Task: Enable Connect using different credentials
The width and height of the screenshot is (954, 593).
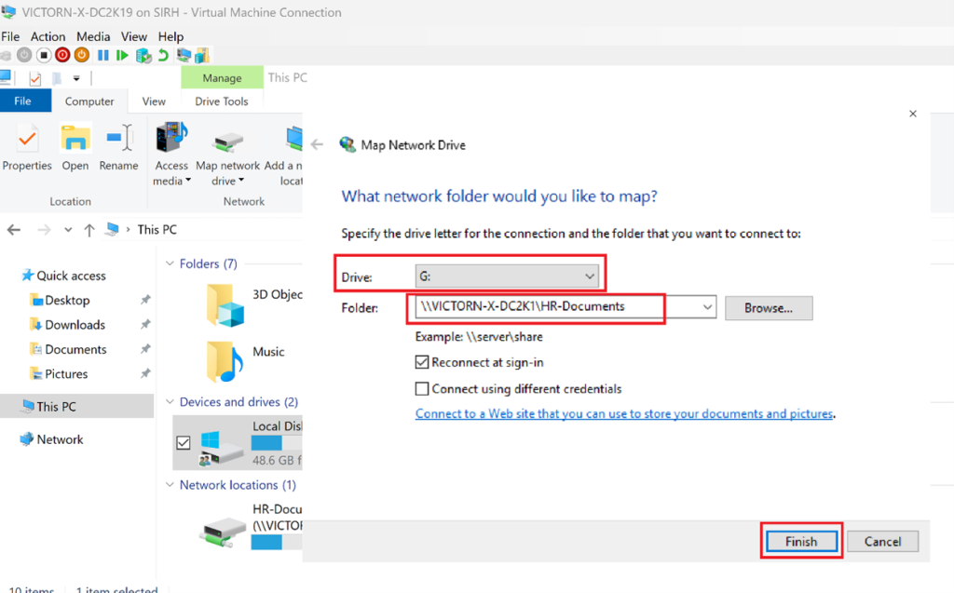Action: (422, 388)
